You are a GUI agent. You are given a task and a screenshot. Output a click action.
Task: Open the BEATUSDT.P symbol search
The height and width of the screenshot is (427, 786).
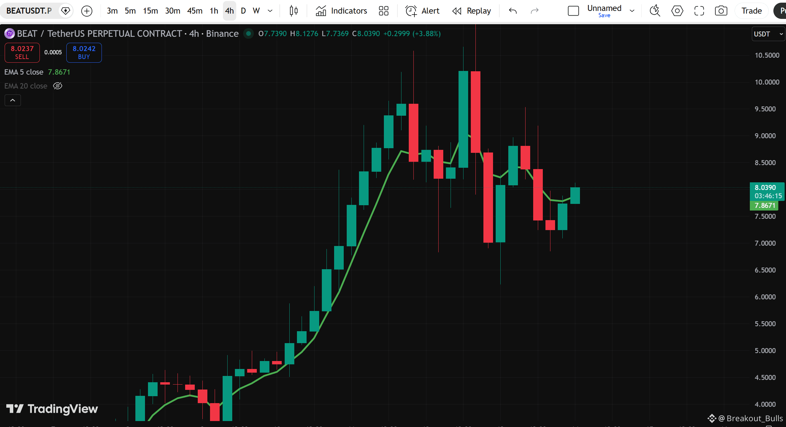pyautogui.click(x=29, y=11)
